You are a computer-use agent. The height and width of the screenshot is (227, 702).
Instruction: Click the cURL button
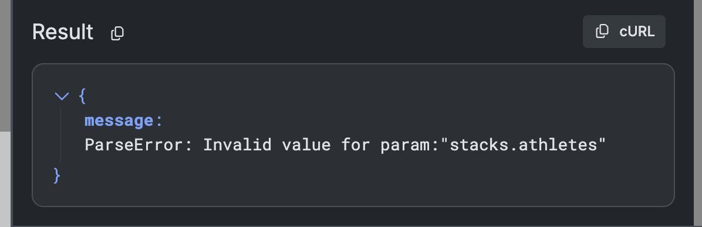coord(624,32)
